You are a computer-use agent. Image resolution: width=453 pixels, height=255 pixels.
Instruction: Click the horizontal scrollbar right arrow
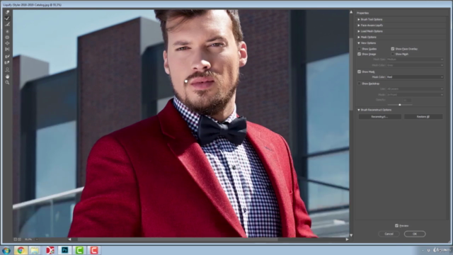[x=347, y=239]
